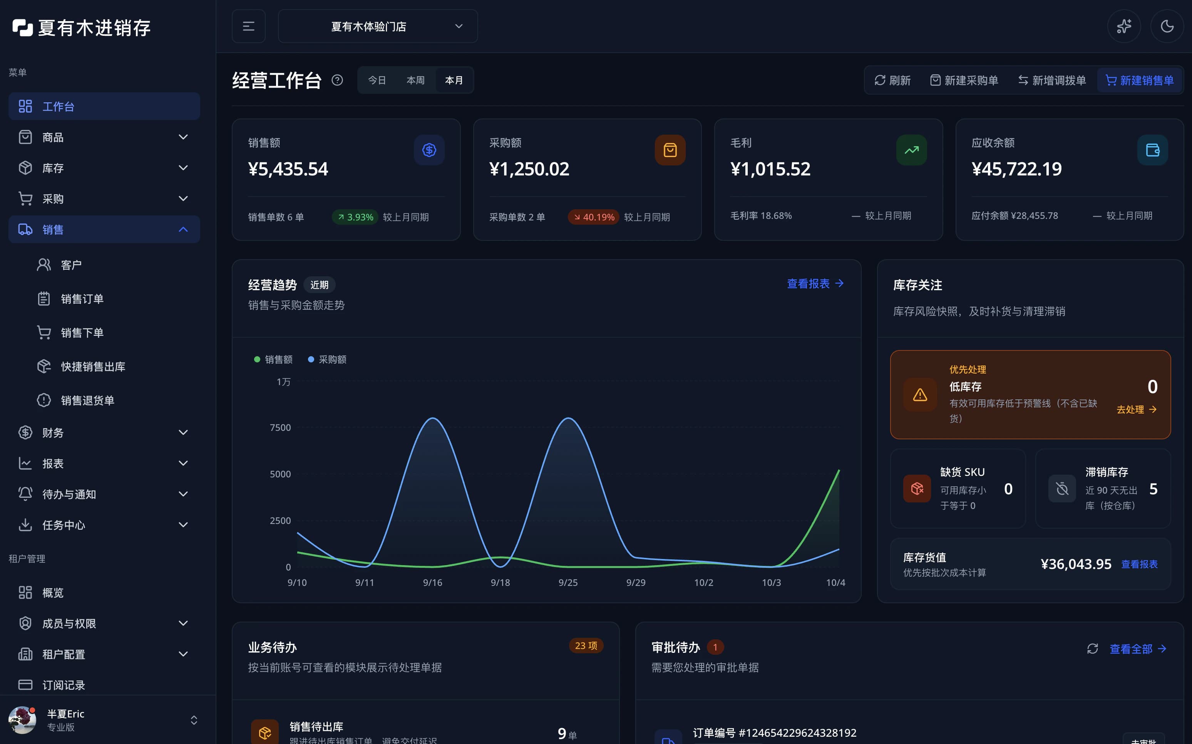
Task: Toggle the sidebar collapse menu icon
Action: click(249, 26)
